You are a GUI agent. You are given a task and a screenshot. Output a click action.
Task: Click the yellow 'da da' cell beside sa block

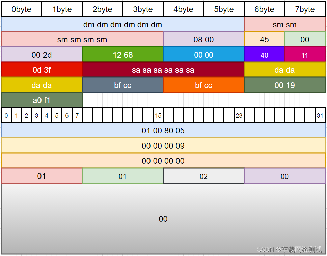pyautogui.click(x=284, y=70)
